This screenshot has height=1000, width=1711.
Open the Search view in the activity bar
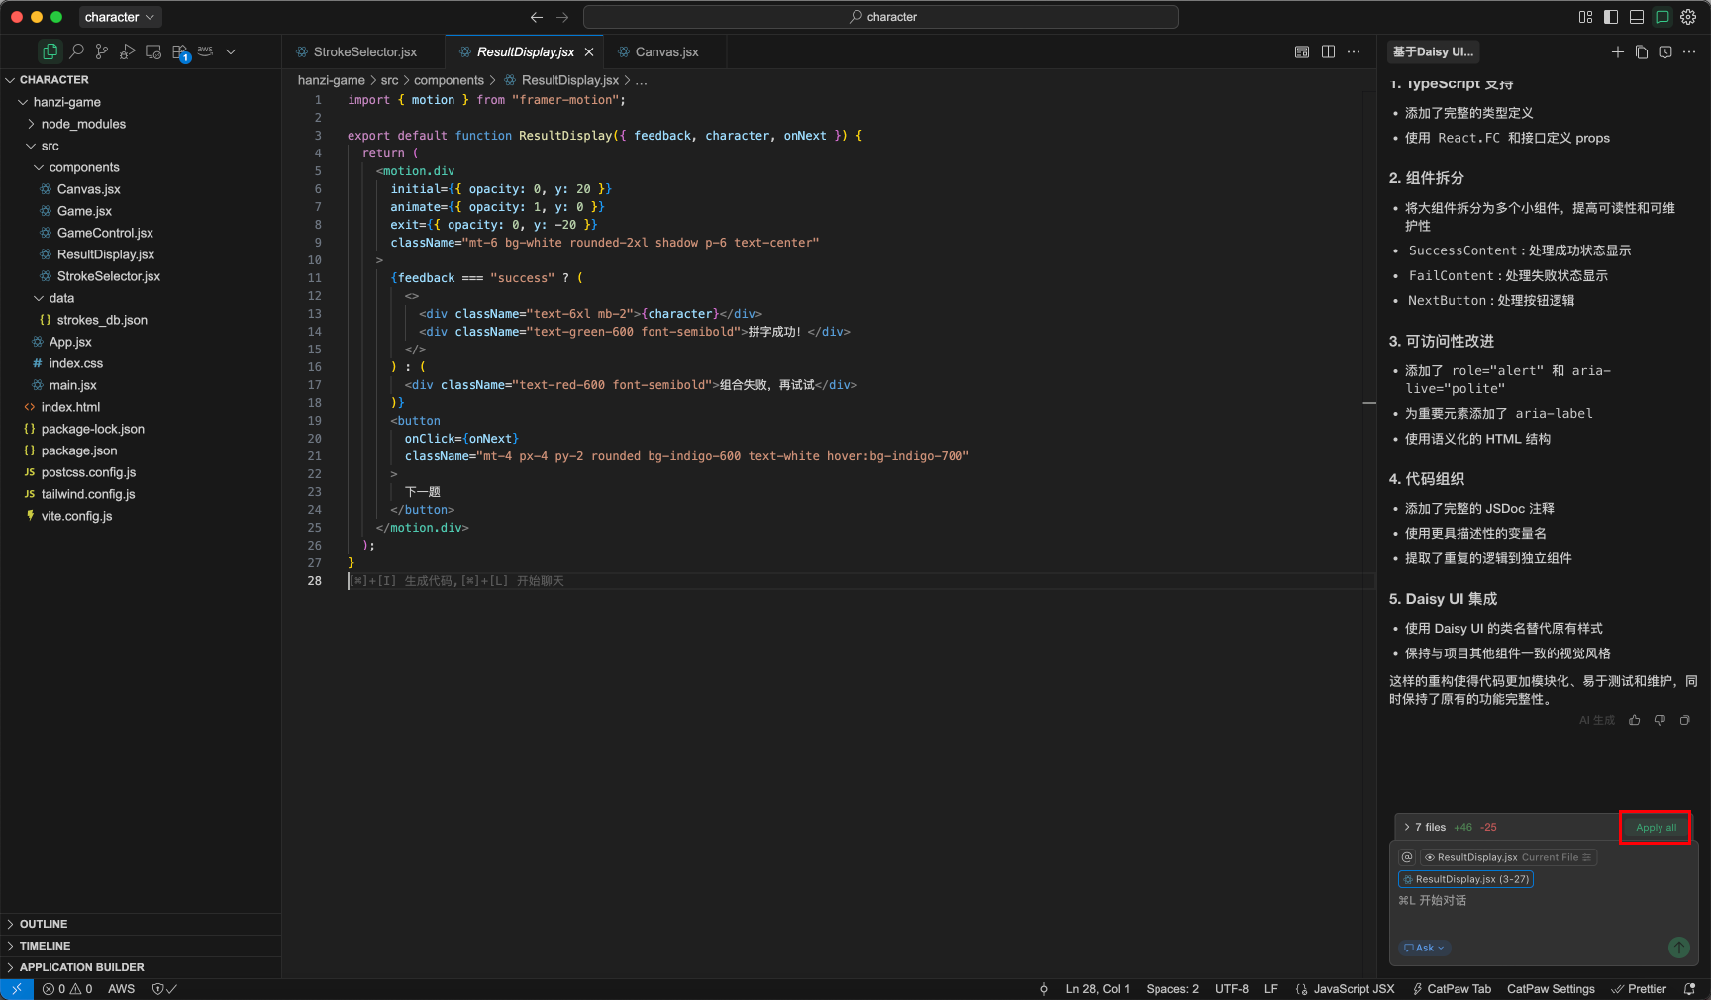(x=76, y=51)
